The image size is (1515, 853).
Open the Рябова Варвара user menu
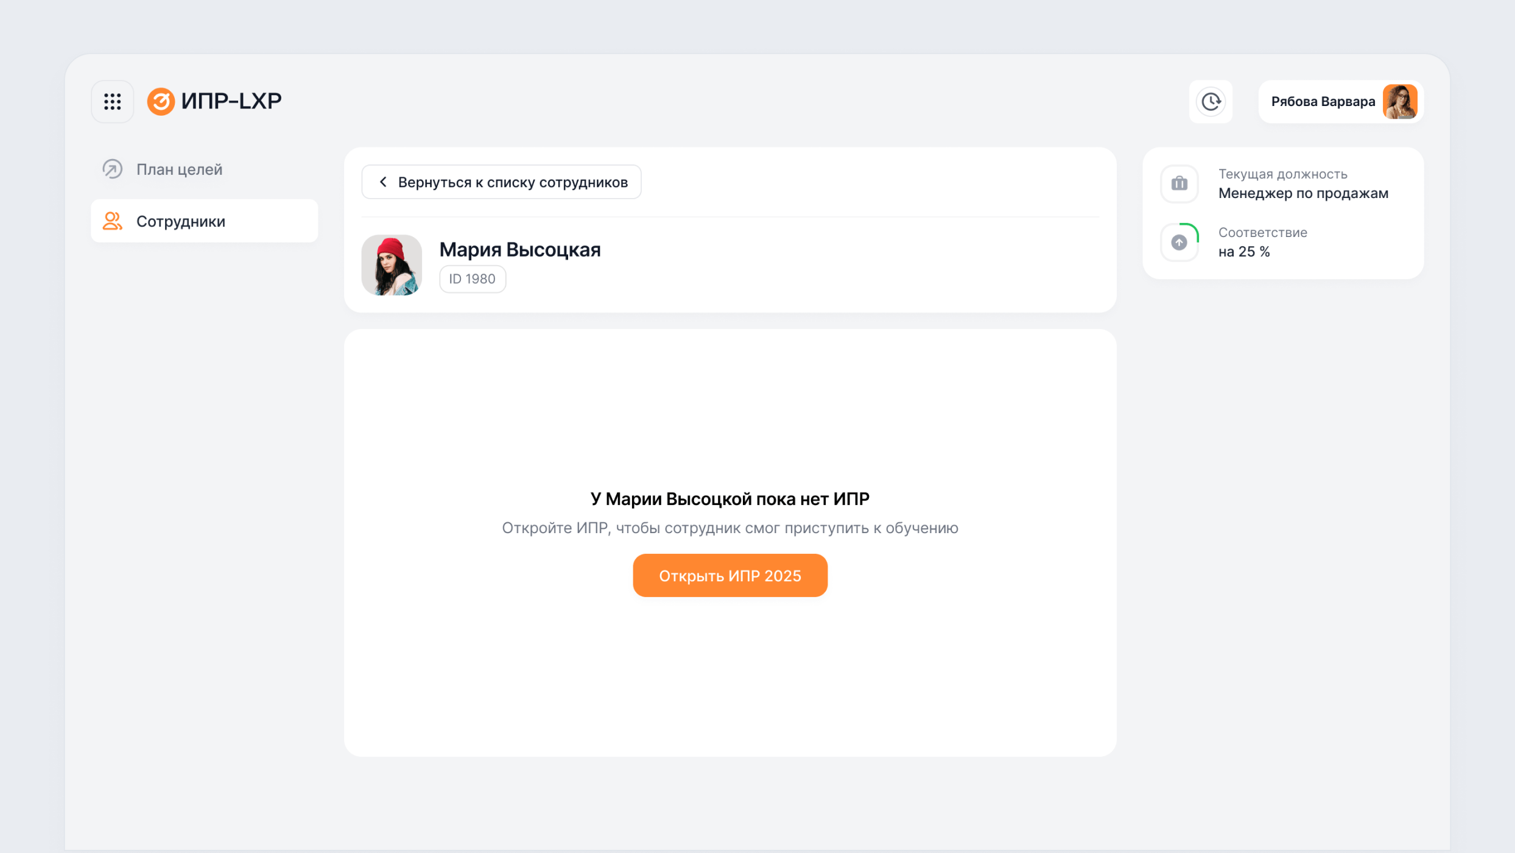tap(1341, 102)
